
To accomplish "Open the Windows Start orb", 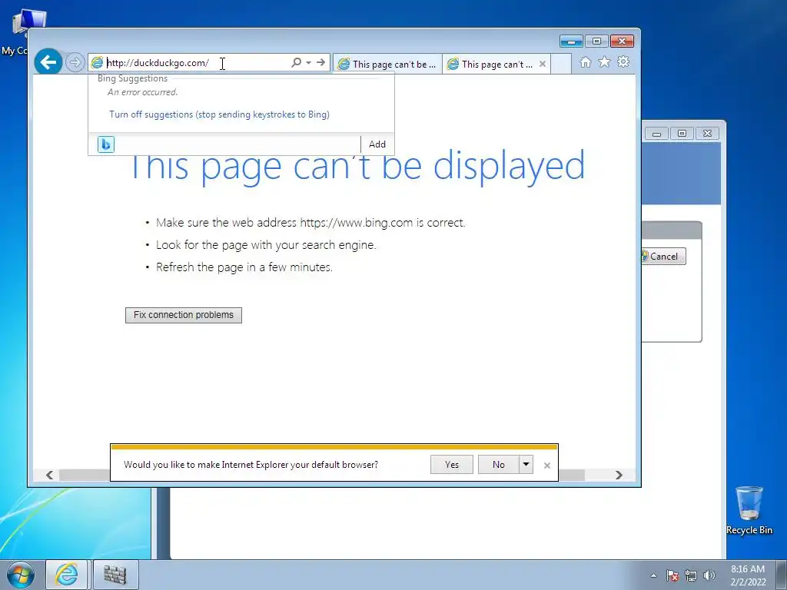I will click(21, 575).
